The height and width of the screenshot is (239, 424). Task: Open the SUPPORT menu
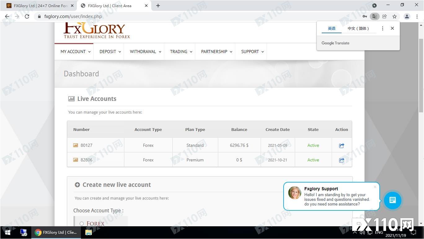[x=252, y=52]
